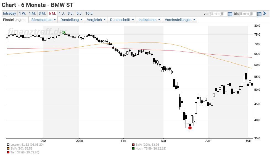The image size is (272, 157).
Task: Select the 3 M. time range tab
Action: click(x=42, y=14)
